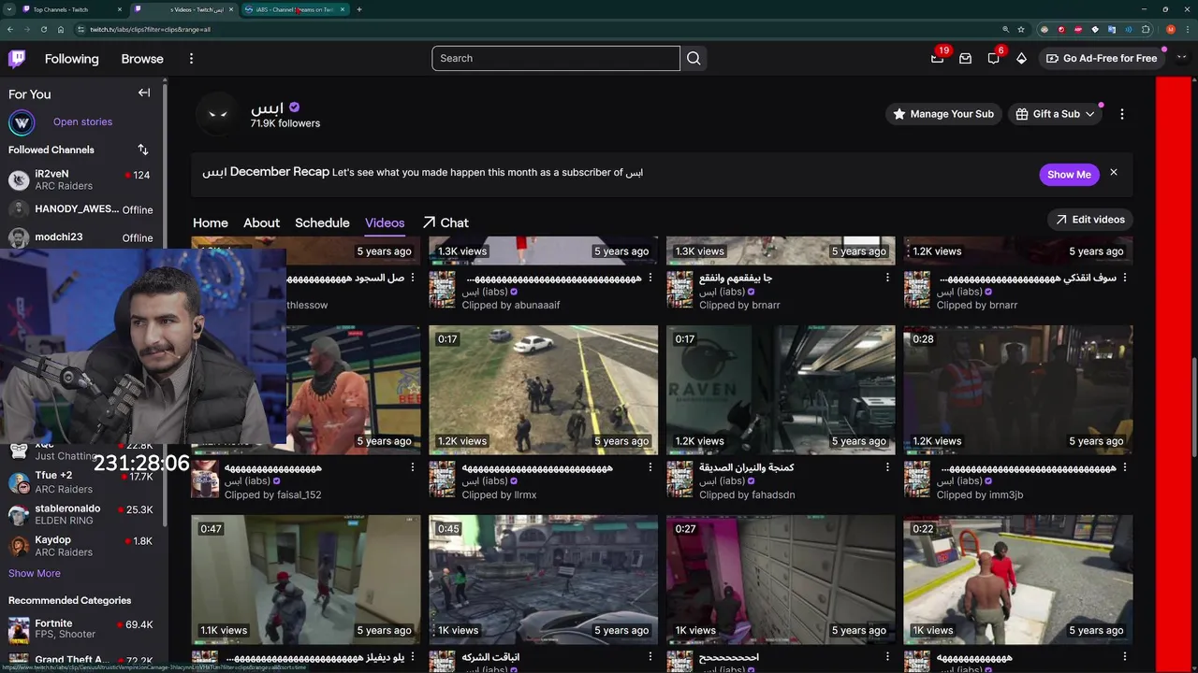Click the Edit videos button
1198x673 pixels.
click(1090, 220)
